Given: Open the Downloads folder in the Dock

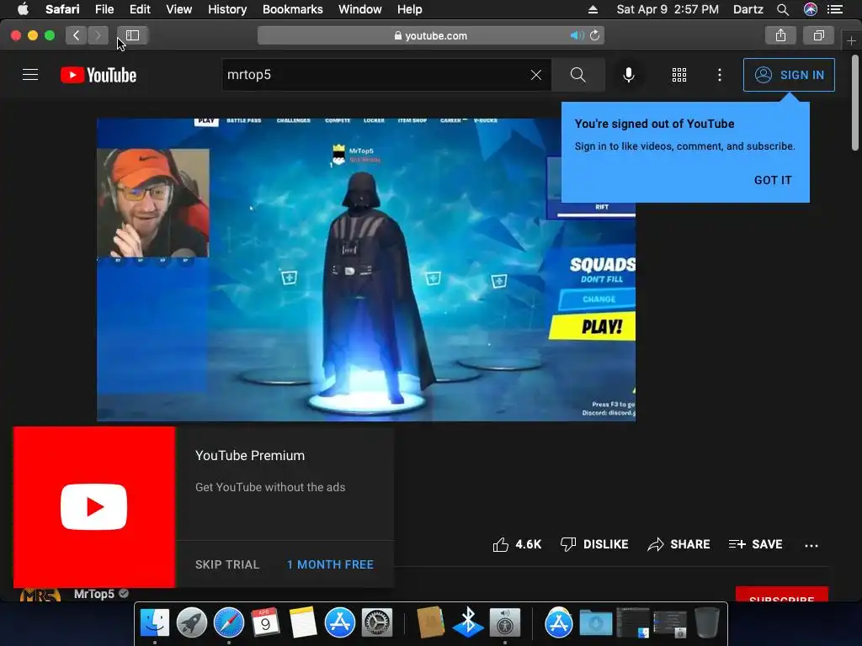Looking at the screenshot, I should (596, 623).
